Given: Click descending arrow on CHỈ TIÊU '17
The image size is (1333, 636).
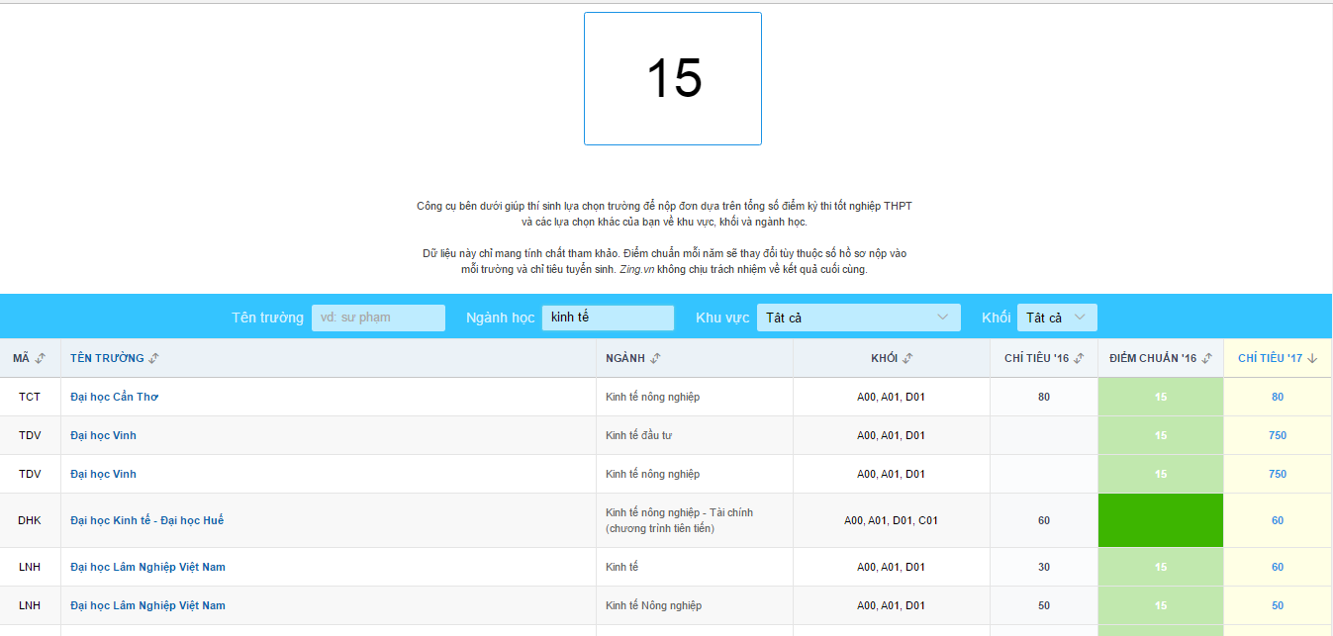Looking at the screenshot, I should click(x=1312, y=358).
